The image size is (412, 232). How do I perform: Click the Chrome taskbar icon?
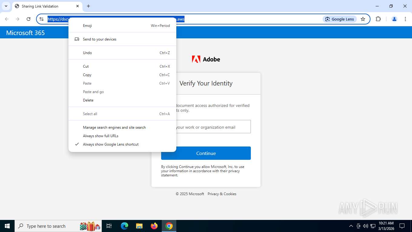[169, 226]
